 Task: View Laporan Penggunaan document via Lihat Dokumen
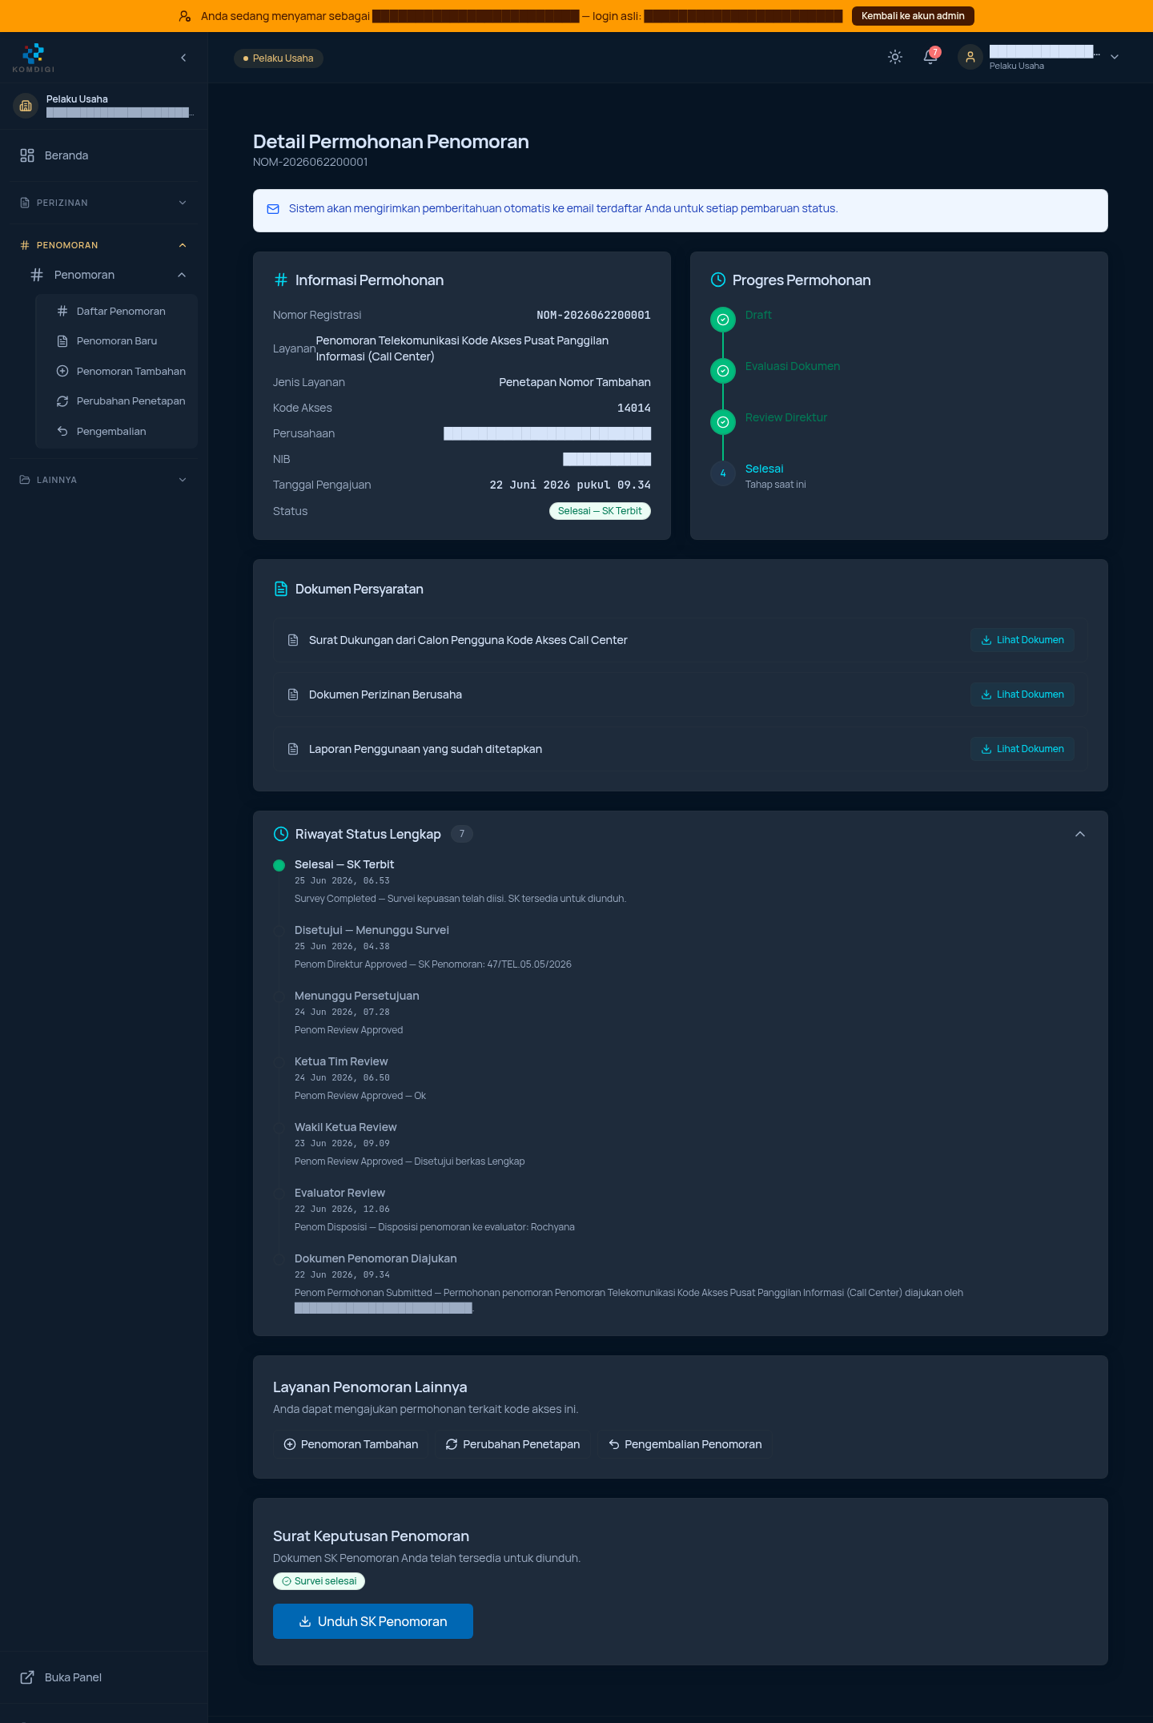(1022, 749)
